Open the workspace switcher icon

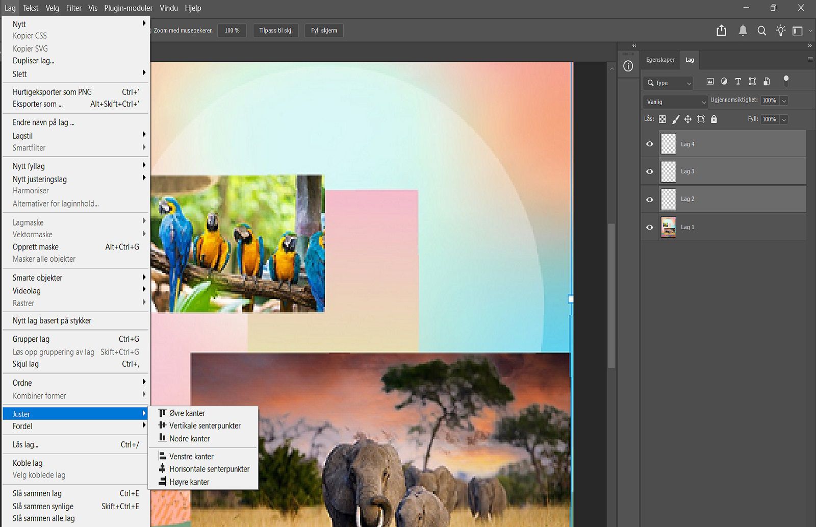pos(798,31)
